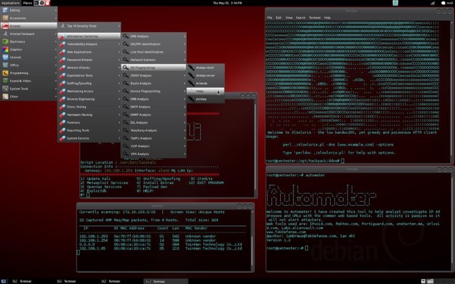Click the red launcher icon in top panel
Image resolution: width=455 pixels, height=284 pixels.
[x=47, y=3]
